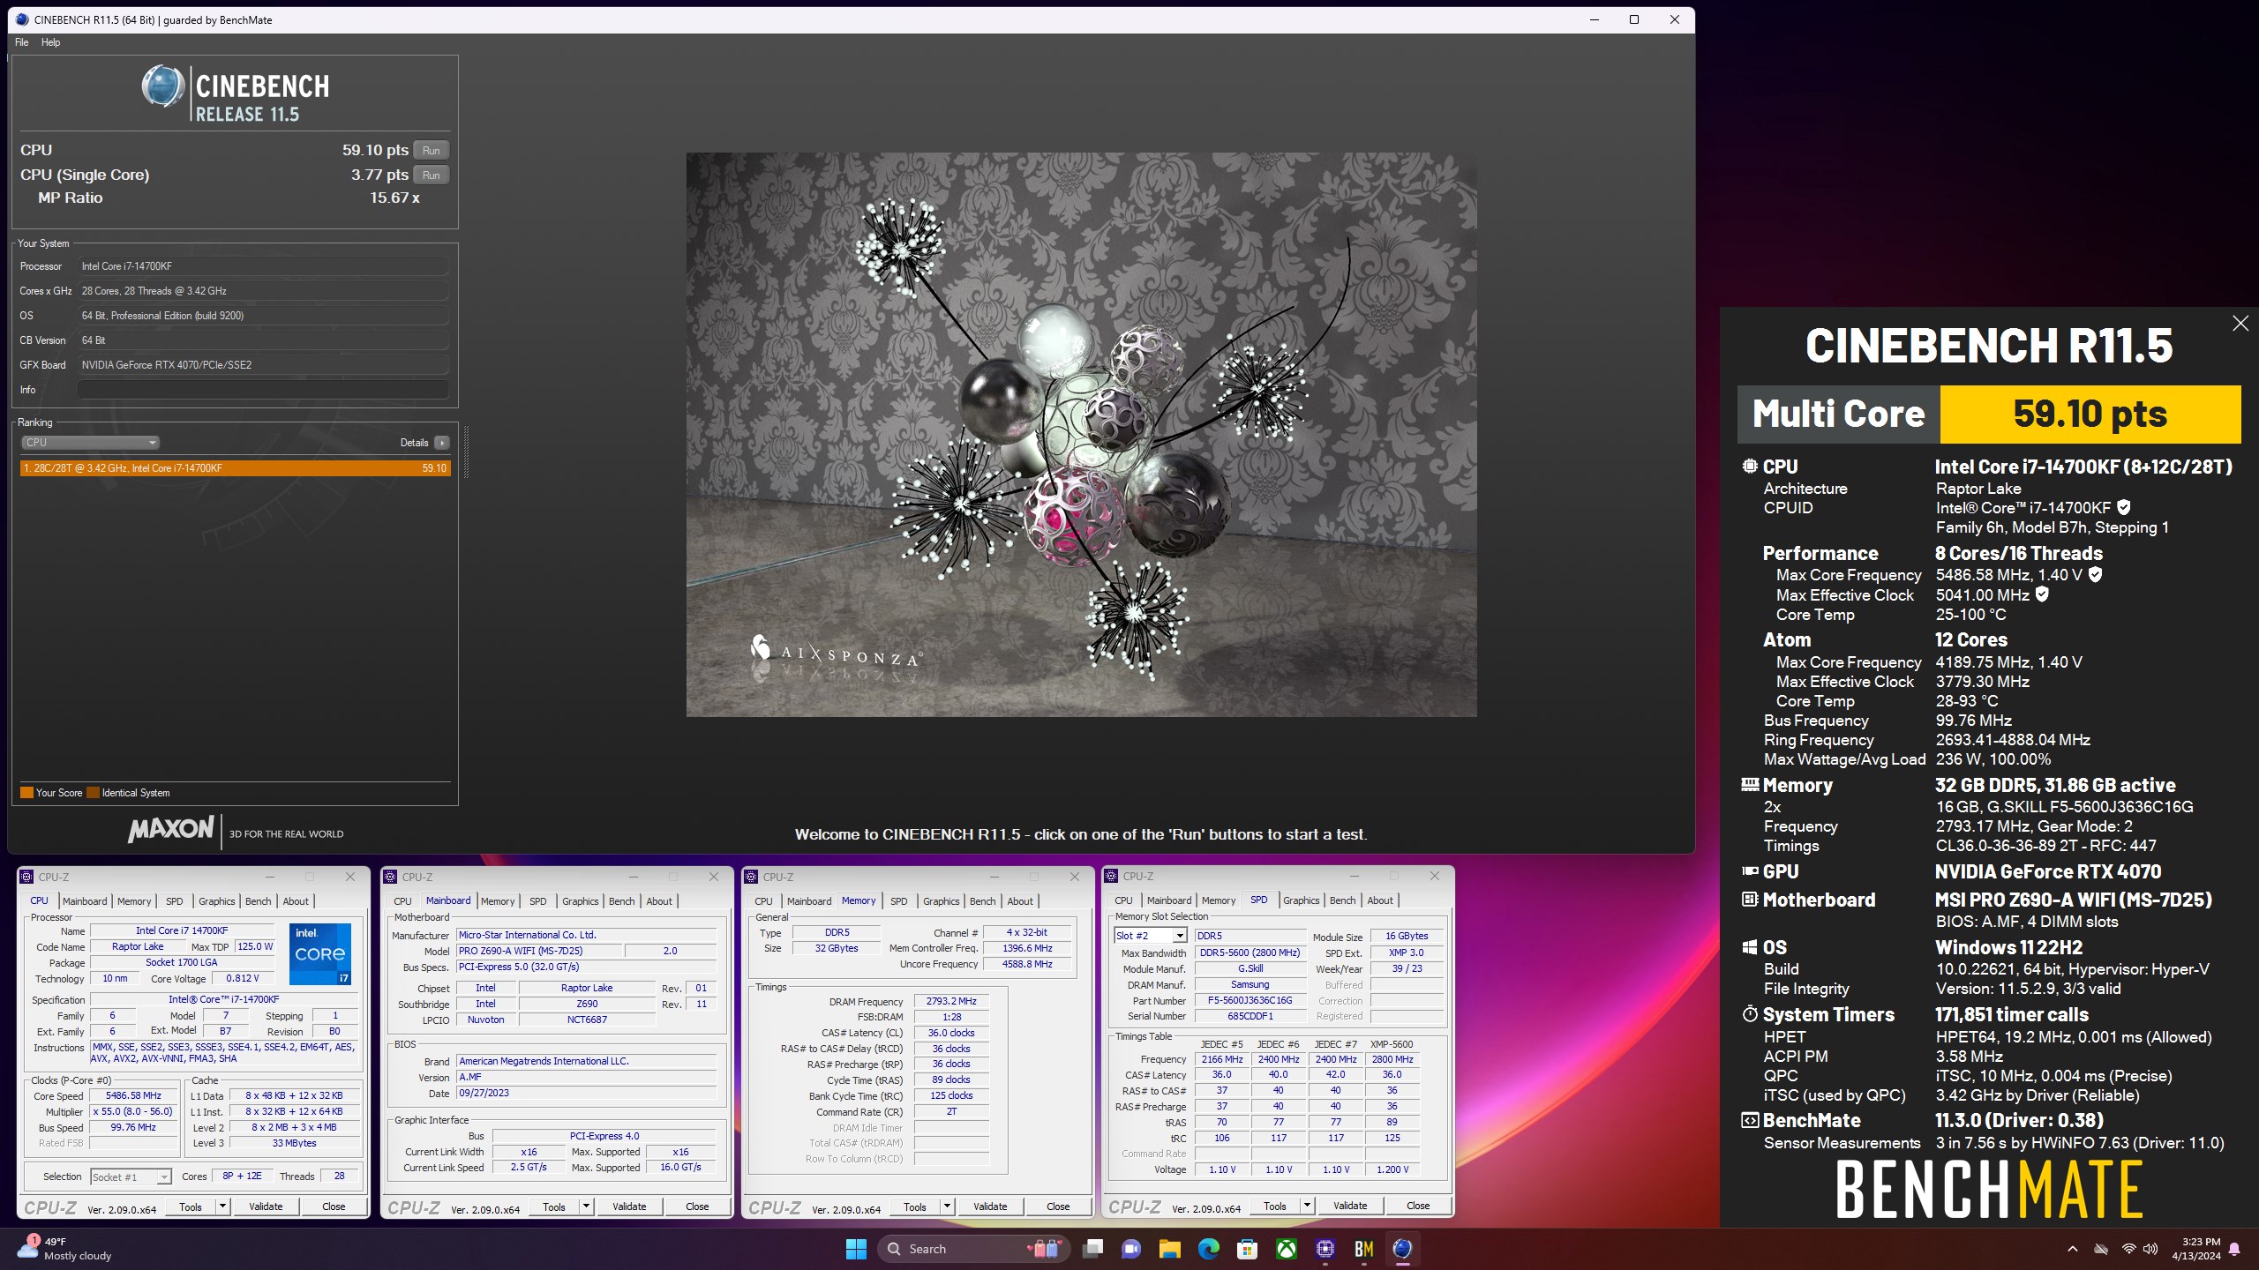The width and height of the screenshot is (2259, 1270).
Task: Close the BenchMate result overlay panel
Action: pyautogui.click(x=2240, y=324)
